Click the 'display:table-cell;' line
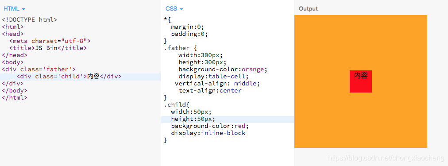This screenshot has height=166, width=448. click(214, 77)
